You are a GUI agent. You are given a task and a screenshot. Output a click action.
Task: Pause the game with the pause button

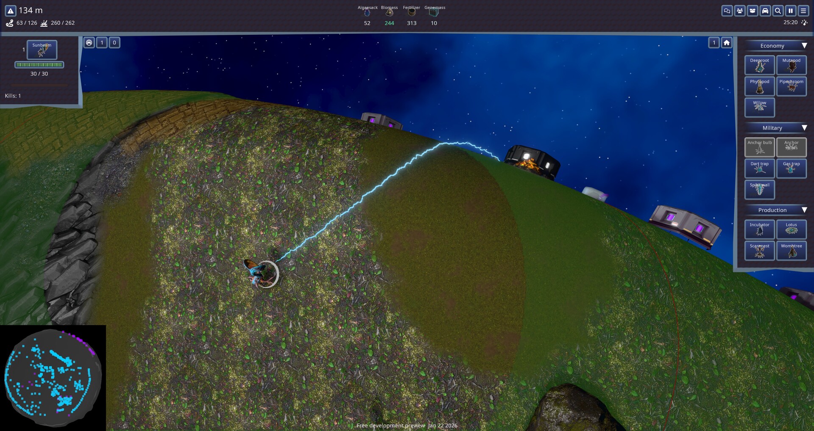(790, 11)
